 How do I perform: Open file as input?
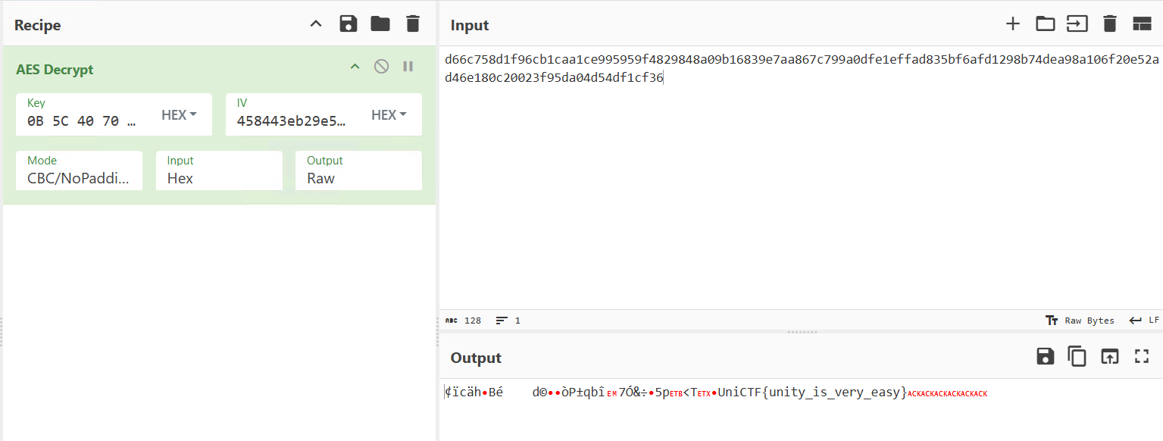pyautogui.click(x=1045, y=24)
